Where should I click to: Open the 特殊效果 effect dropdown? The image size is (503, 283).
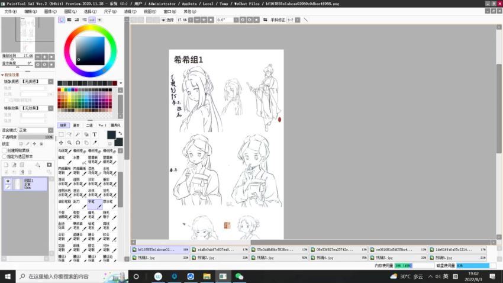click(x=51, y=108)
